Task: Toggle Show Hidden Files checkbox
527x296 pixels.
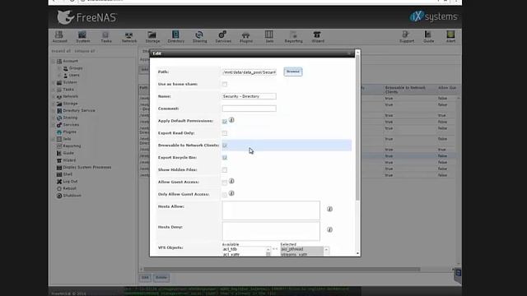Action: point(225,170)
